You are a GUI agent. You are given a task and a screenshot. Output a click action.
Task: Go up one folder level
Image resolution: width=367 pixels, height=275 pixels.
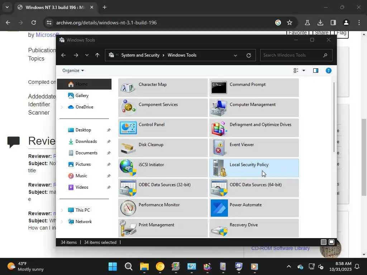click(97, 55)
